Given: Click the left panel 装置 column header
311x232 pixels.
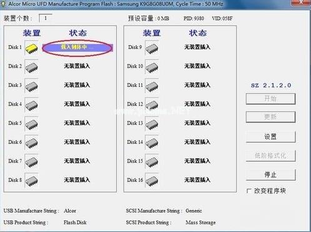Looking at the screenshot, I should click(x=32, y=33).
